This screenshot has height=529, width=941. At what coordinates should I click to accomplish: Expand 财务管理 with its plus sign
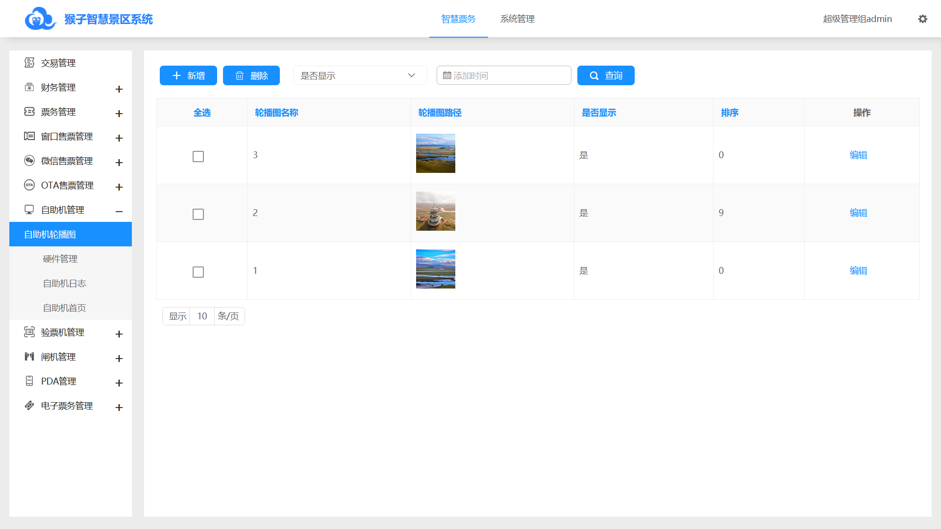119,89
